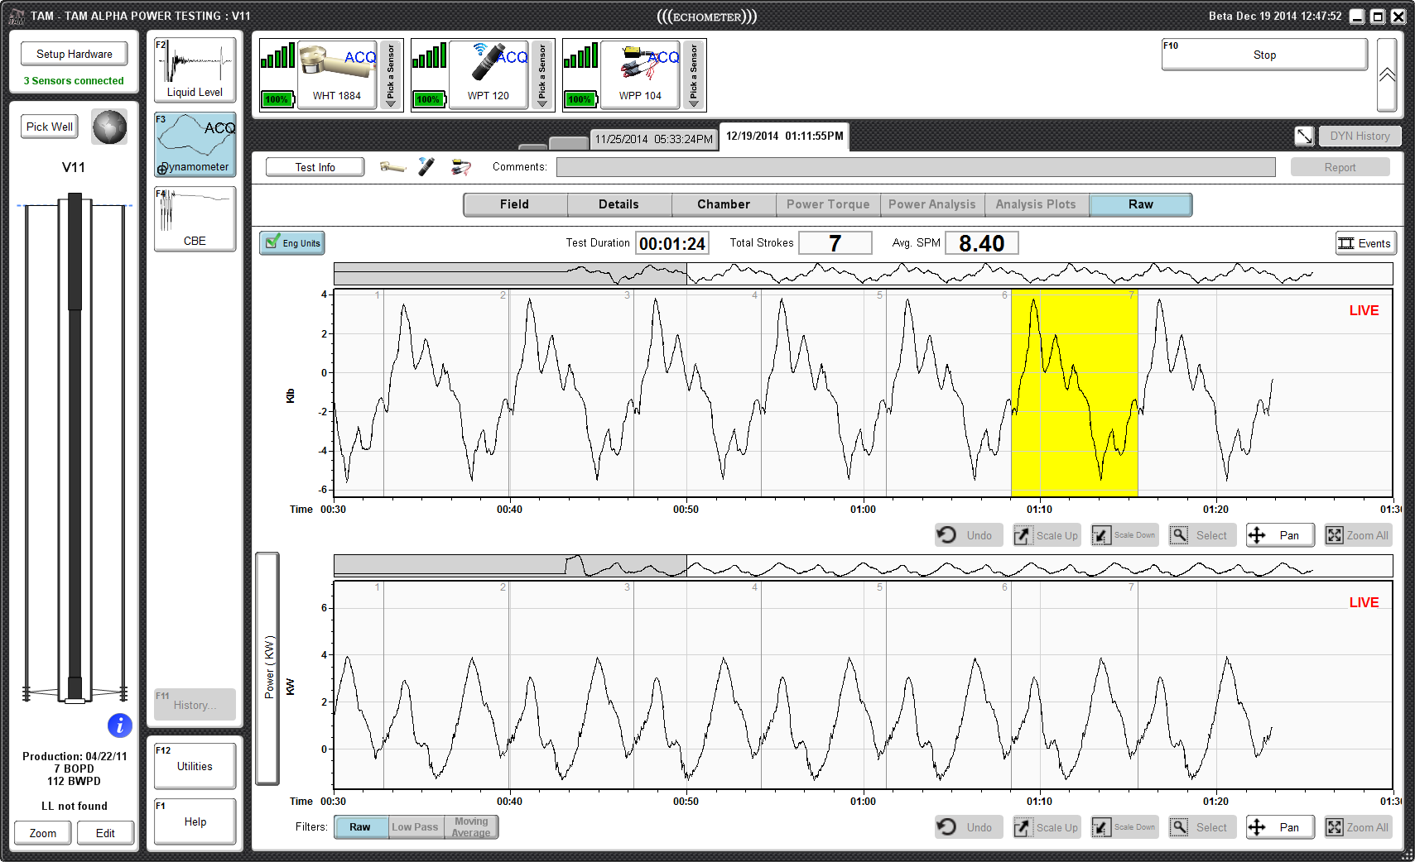
Task: Switch to the Chamber tab
Action: 723,204
